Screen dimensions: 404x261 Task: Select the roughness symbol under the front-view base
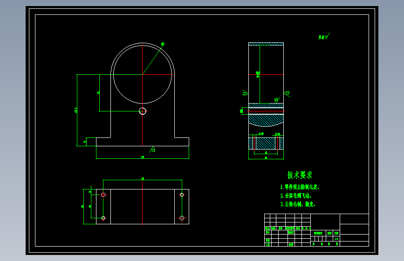pos(152,149)
